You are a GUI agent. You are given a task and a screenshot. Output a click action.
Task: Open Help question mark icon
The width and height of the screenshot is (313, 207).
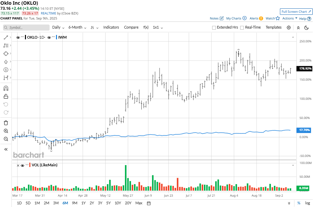click(x=309, y=19)
